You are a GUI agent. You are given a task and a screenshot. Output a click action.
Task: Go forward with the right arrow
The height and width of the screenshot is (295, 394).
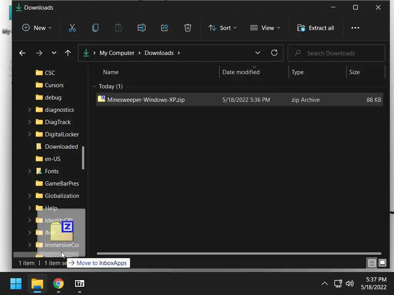[x=39, y=53]
